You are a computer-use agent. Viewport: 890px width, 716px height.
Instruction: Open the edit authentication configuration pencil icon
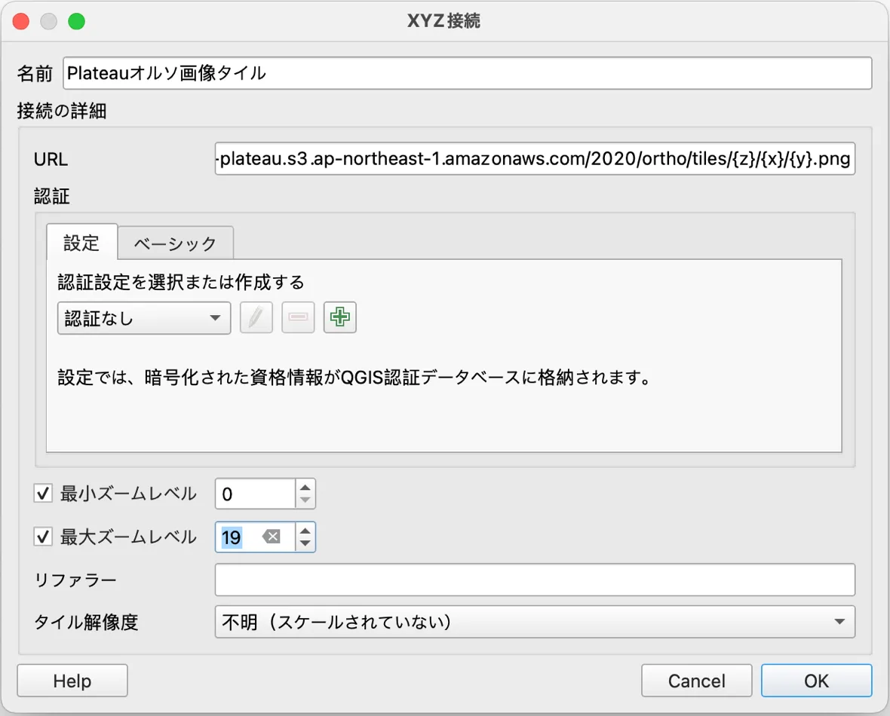(256, 317)
